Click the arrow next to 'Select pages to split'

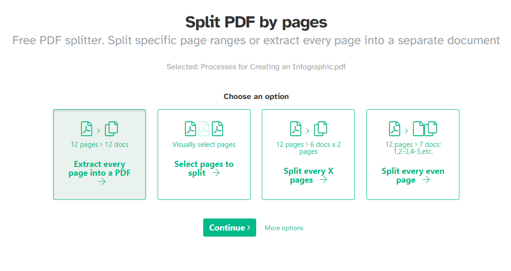[x=215, y=173]
